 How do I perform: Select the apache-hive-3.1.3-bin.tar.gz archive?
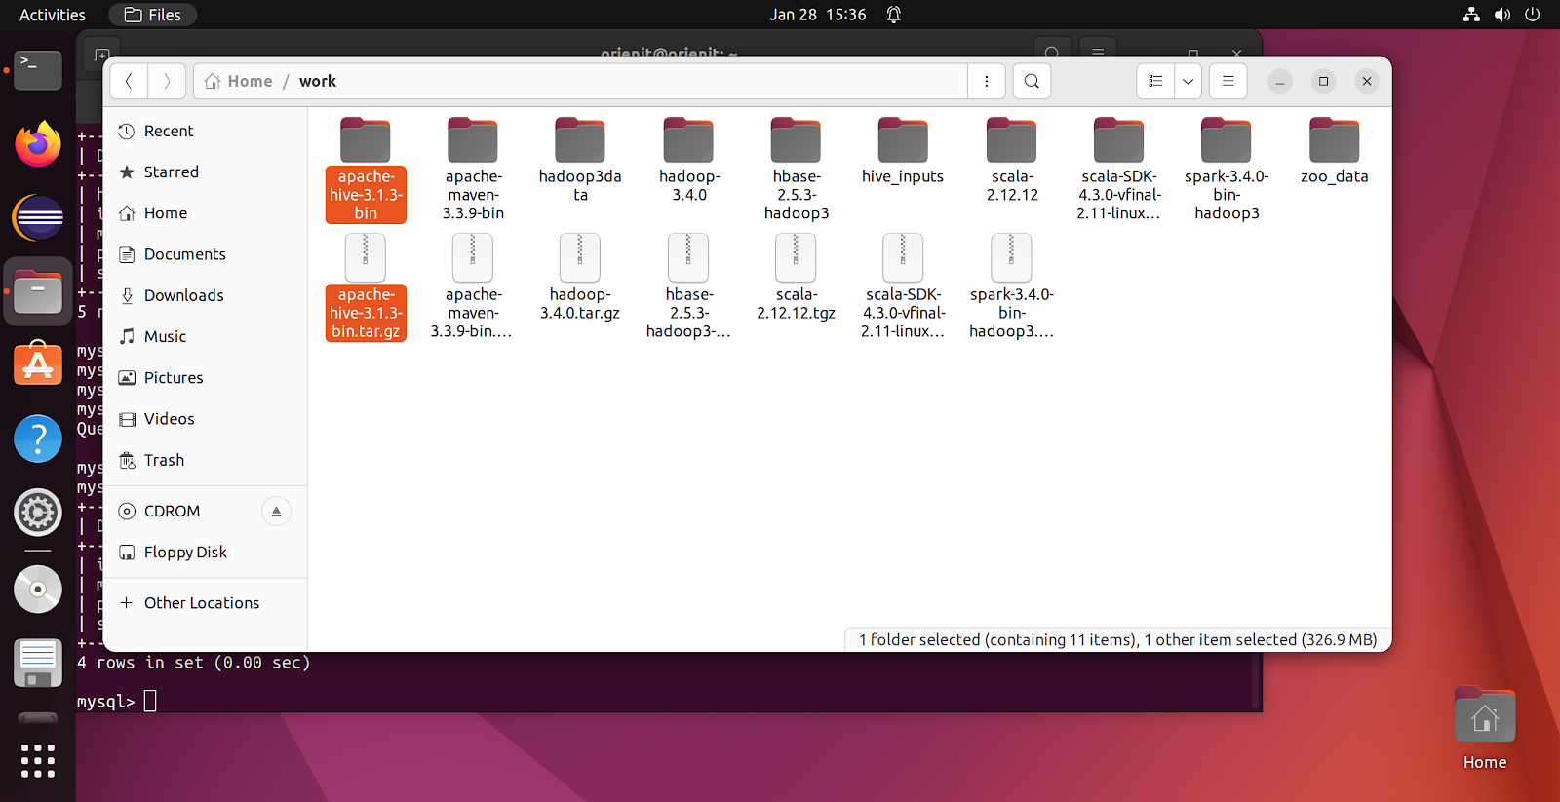[x=366, y=287]
